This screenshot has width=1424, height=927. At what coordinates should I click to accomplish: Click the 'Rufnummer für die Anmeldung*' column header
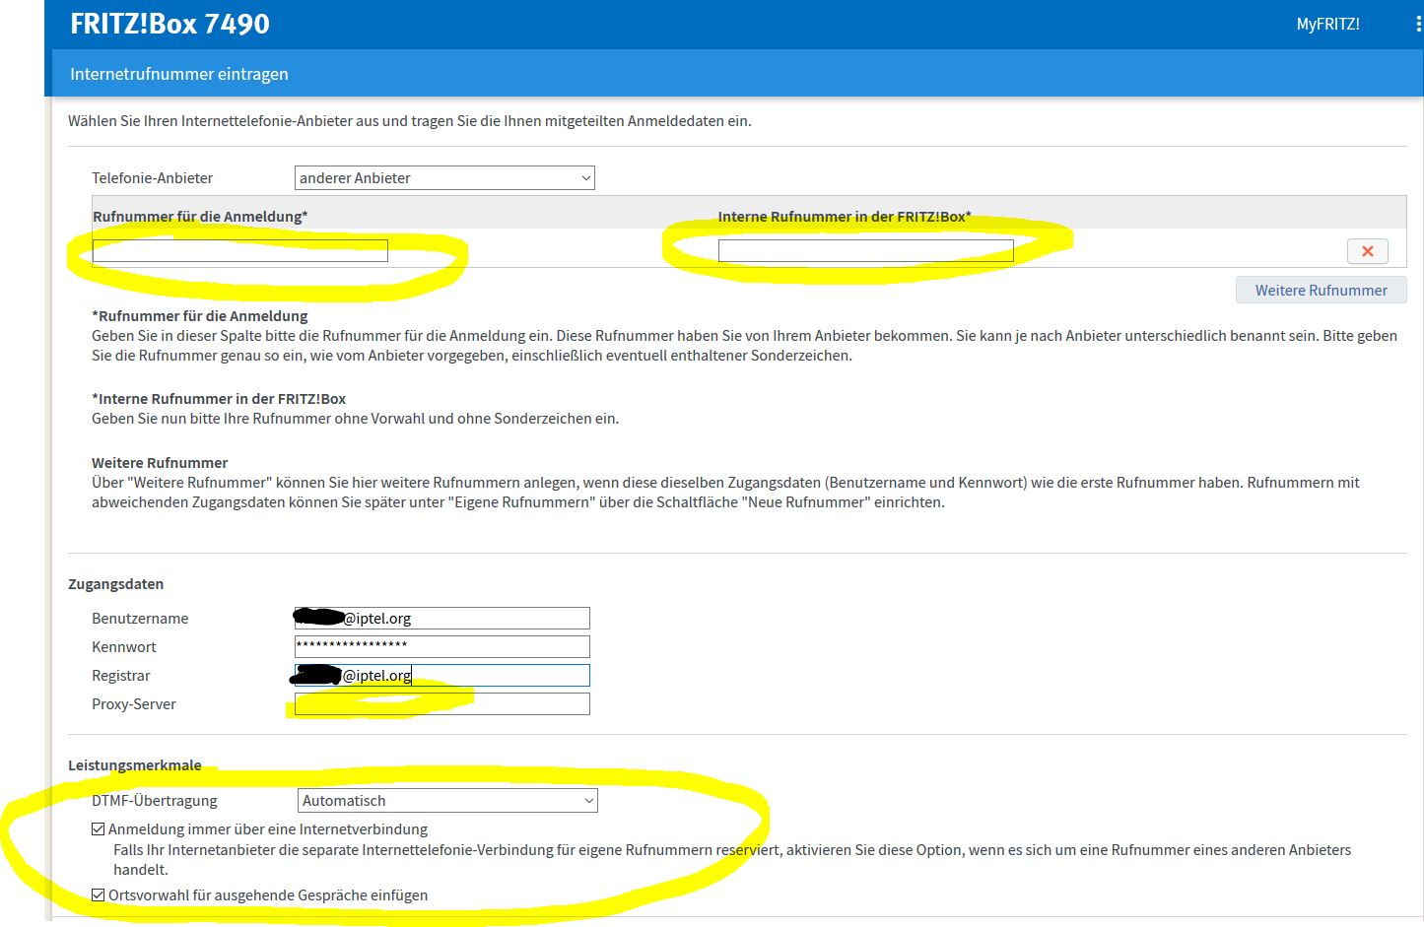tap(200, 217)
